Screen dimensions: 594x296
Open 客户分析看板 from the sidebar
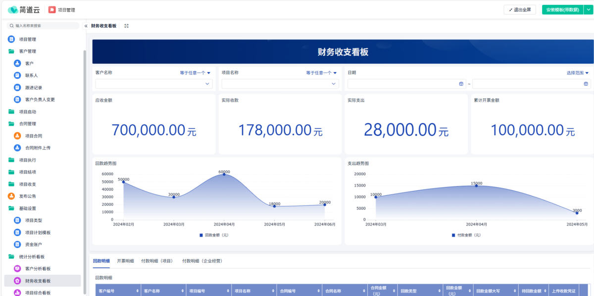(38, 269)
